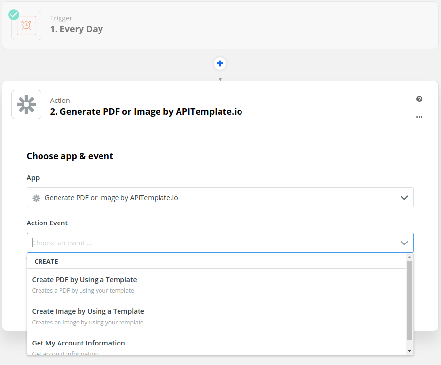Expand the App dropdown chevron

pyautogui.click(x=404, y=198)
